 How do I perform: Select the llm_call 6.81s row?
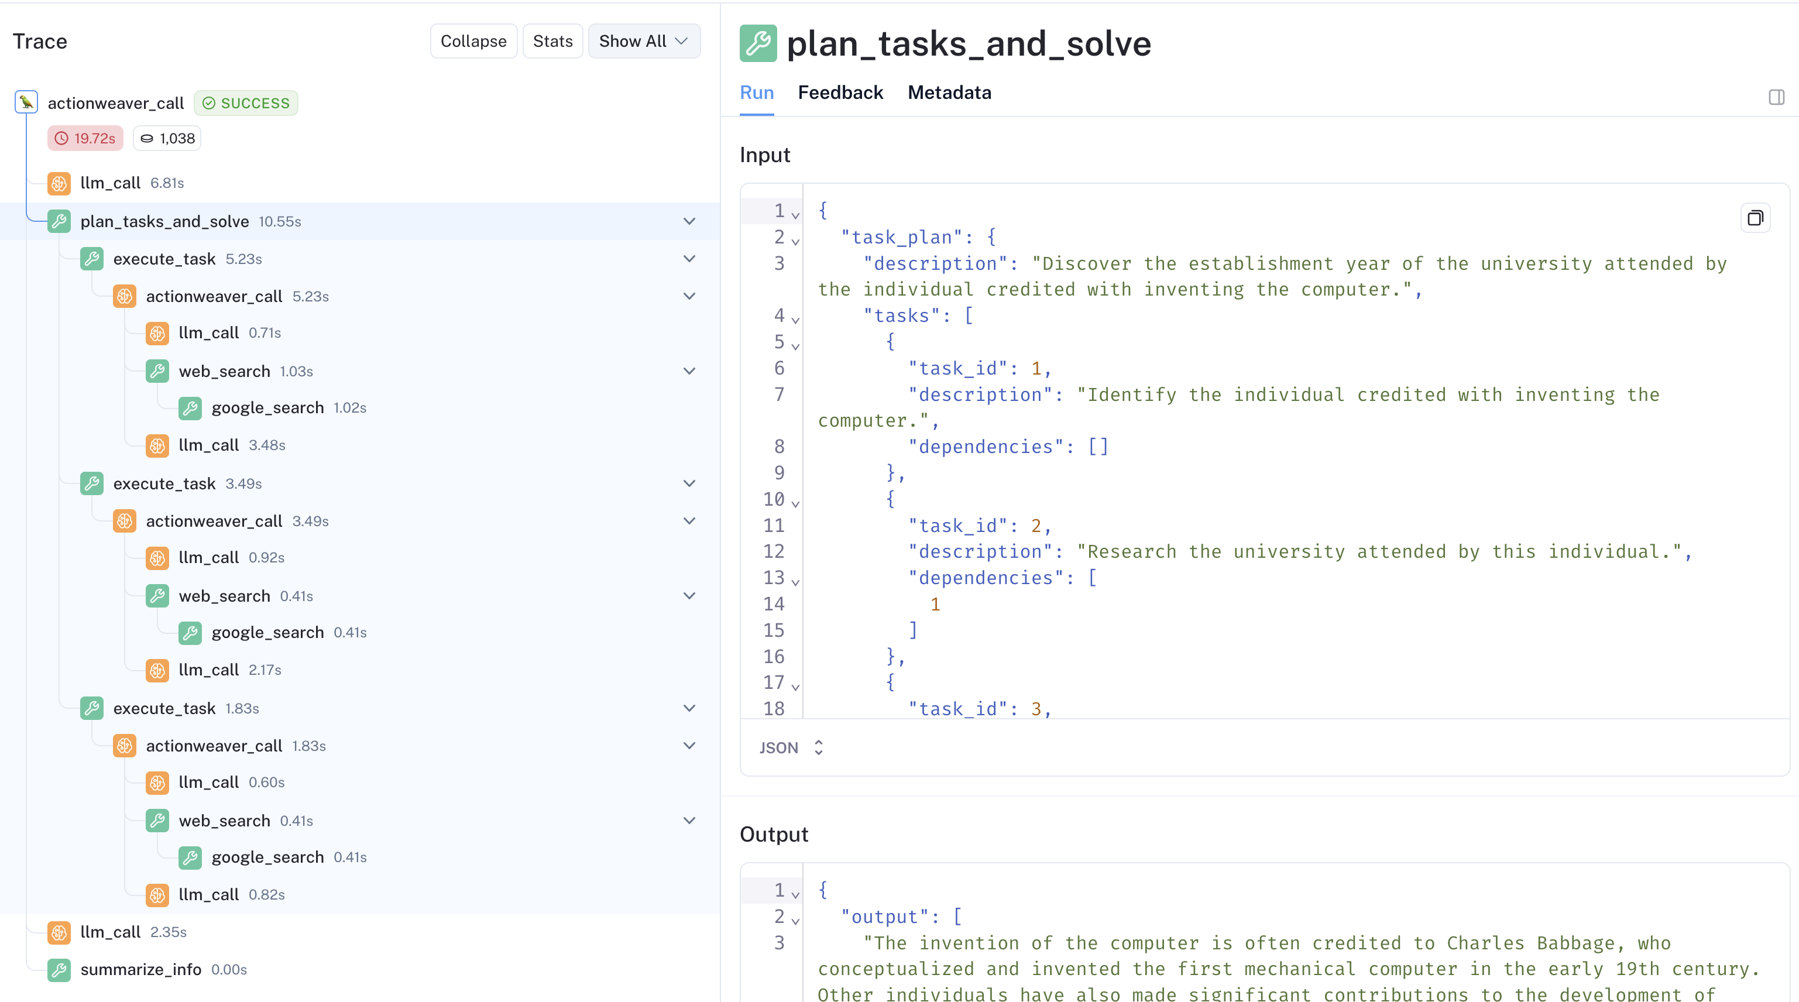tap(360, 183)
